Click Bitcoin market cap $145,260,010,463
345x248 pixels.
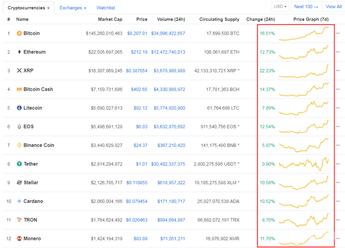[x=104, y=34]
